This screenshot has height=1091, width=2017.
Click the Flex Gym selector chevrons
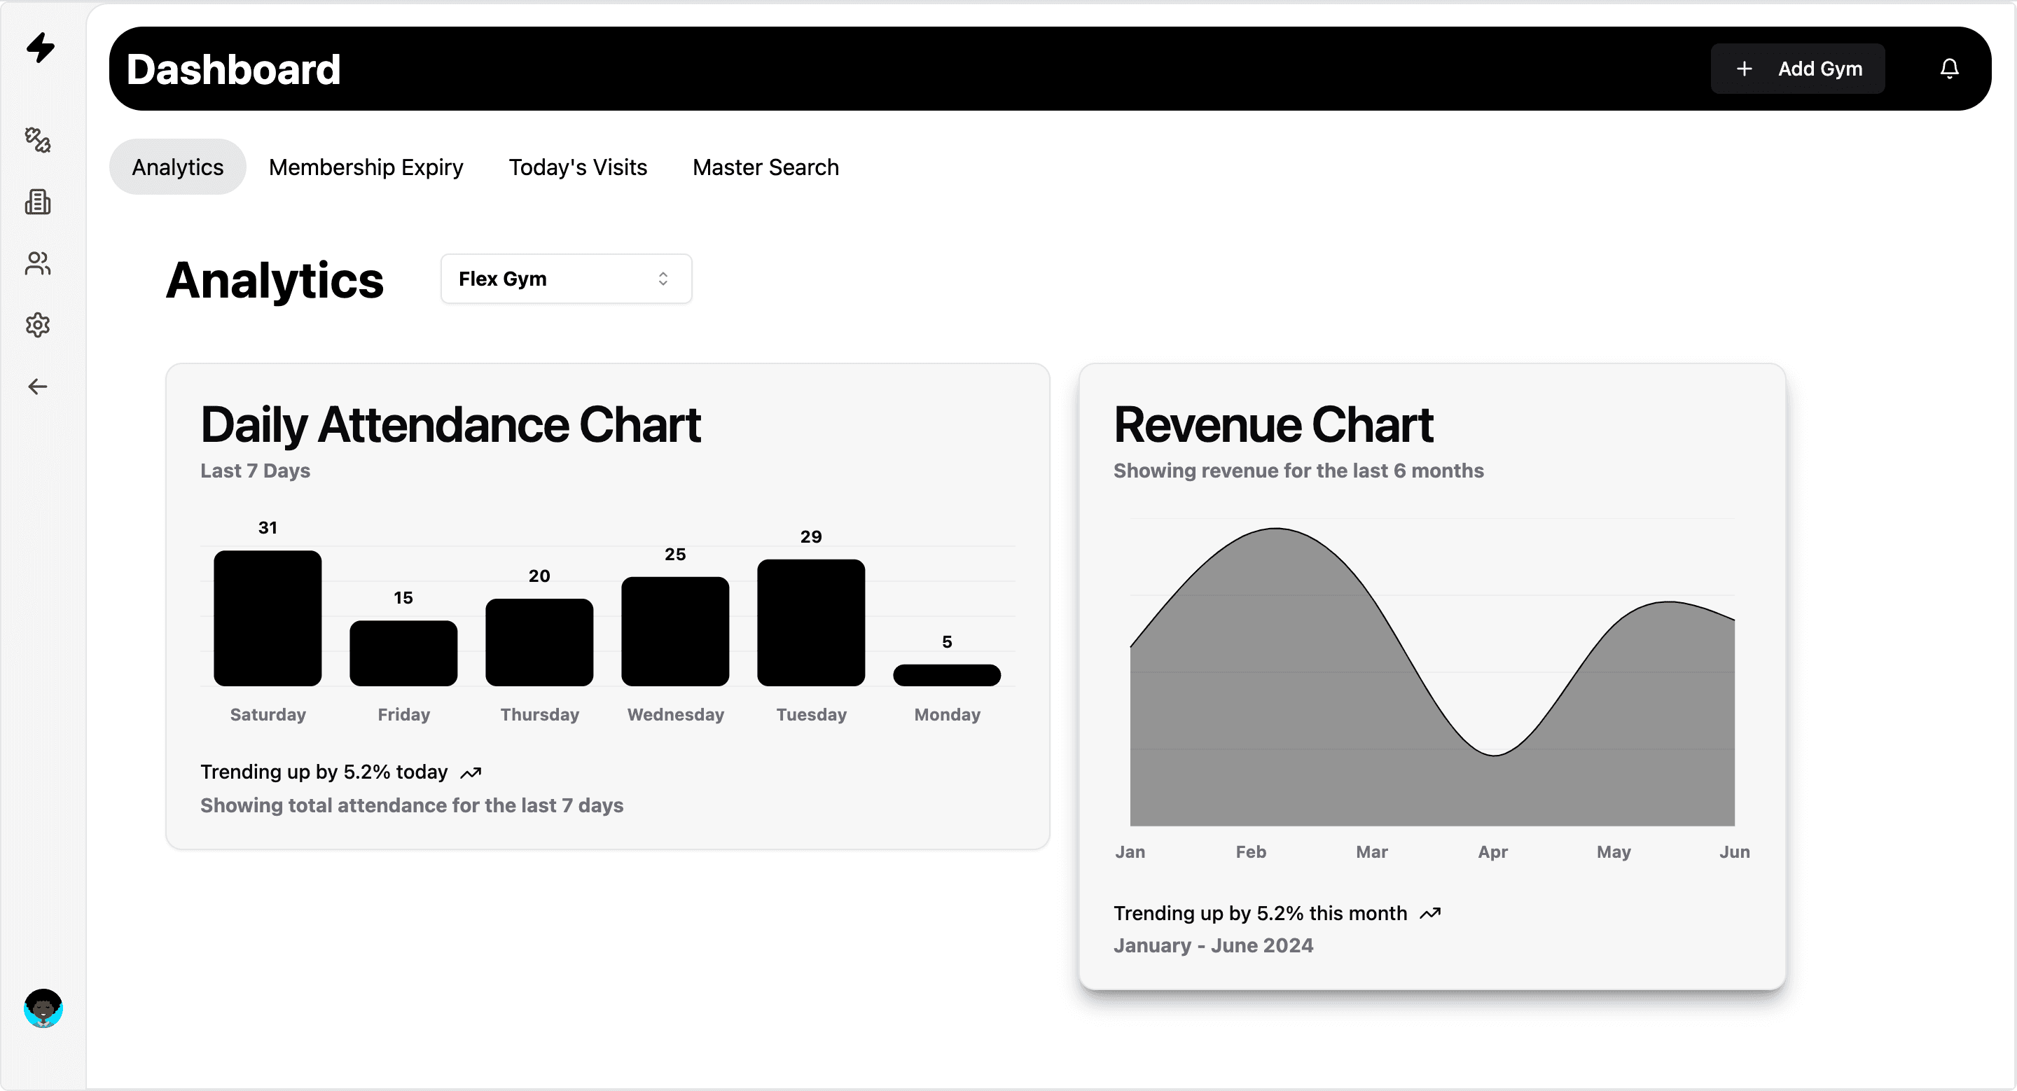pyautogui.click(x=663, y=279)
